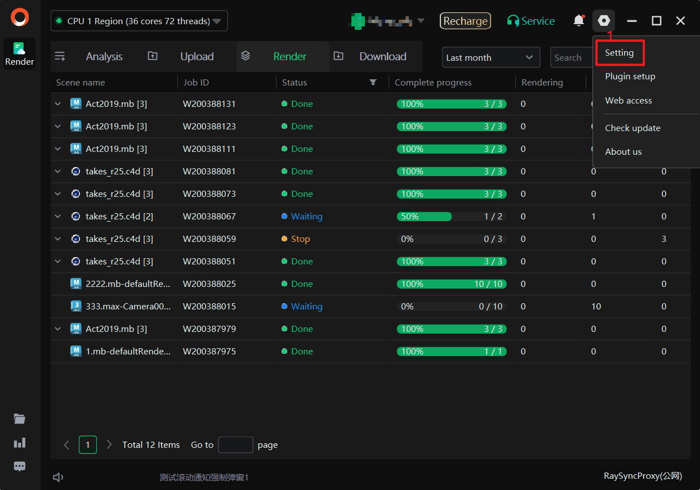Click the Status column filter icon

point(373,82)
